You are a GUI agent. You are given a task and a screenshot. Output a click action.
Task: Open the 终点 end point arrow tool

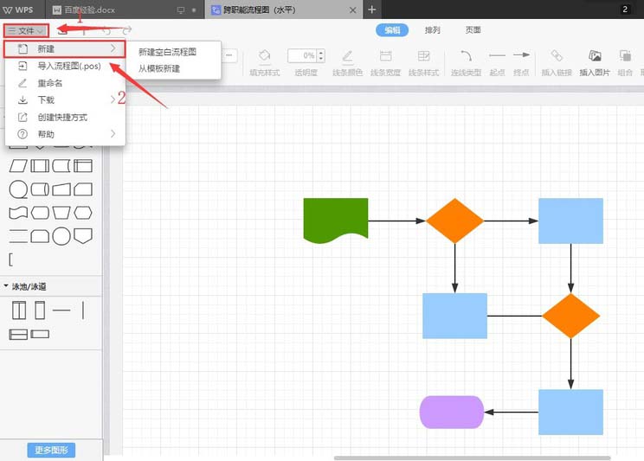click(x=521, y=62)
